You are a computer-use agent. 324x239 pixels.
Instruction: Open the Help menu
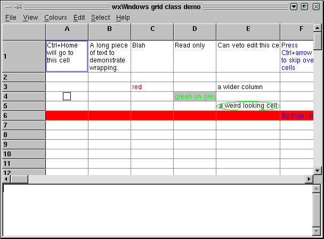coord(123,18)
